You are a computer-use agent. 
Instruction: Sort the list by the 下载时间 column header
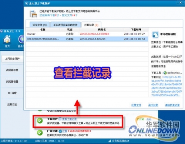[136, 30]
